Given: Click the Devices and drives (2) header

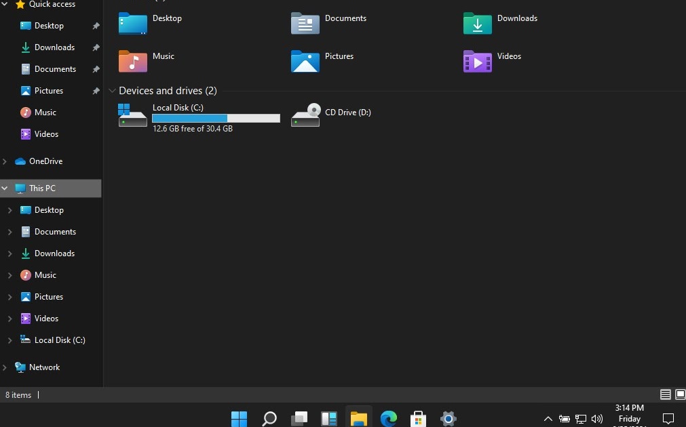Looking at the screenshot, I should click(x=168, y=90).
